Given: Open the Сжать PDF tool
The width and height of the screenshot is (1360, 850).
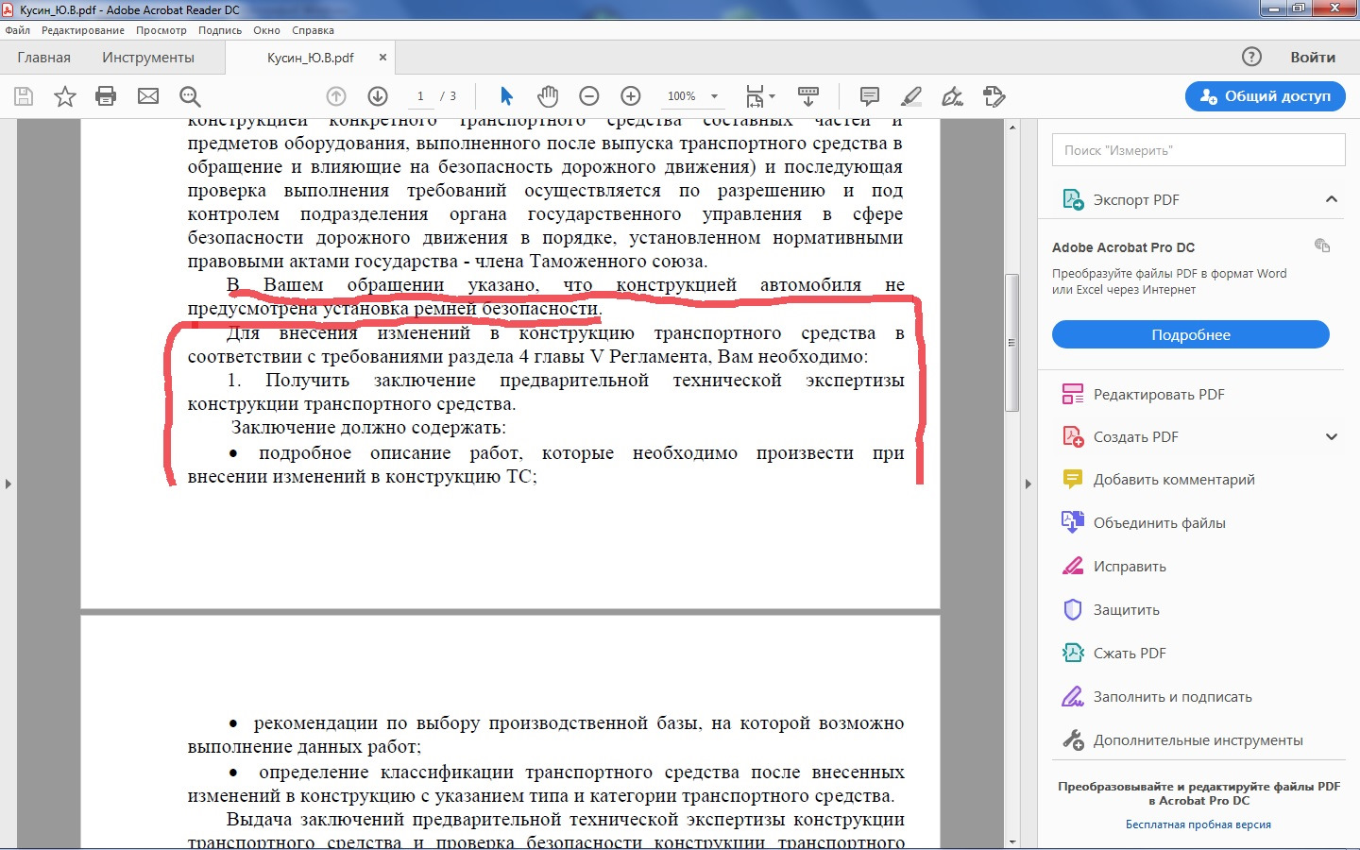Looking at the screenshot, I should [1113, 653].
